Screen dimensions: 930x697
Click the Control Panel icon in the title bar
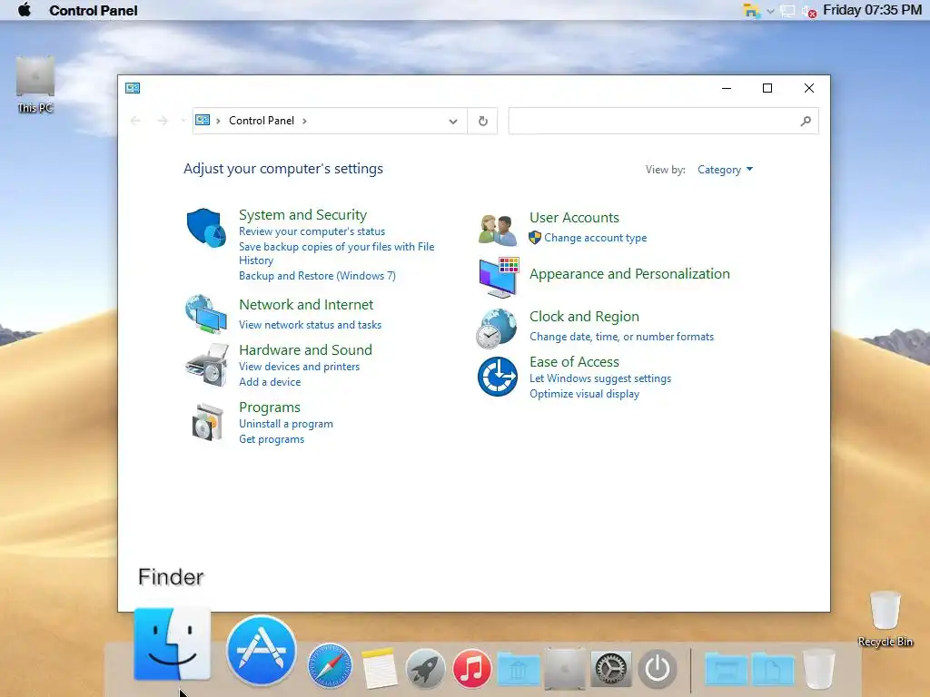[x=133, y=88]
